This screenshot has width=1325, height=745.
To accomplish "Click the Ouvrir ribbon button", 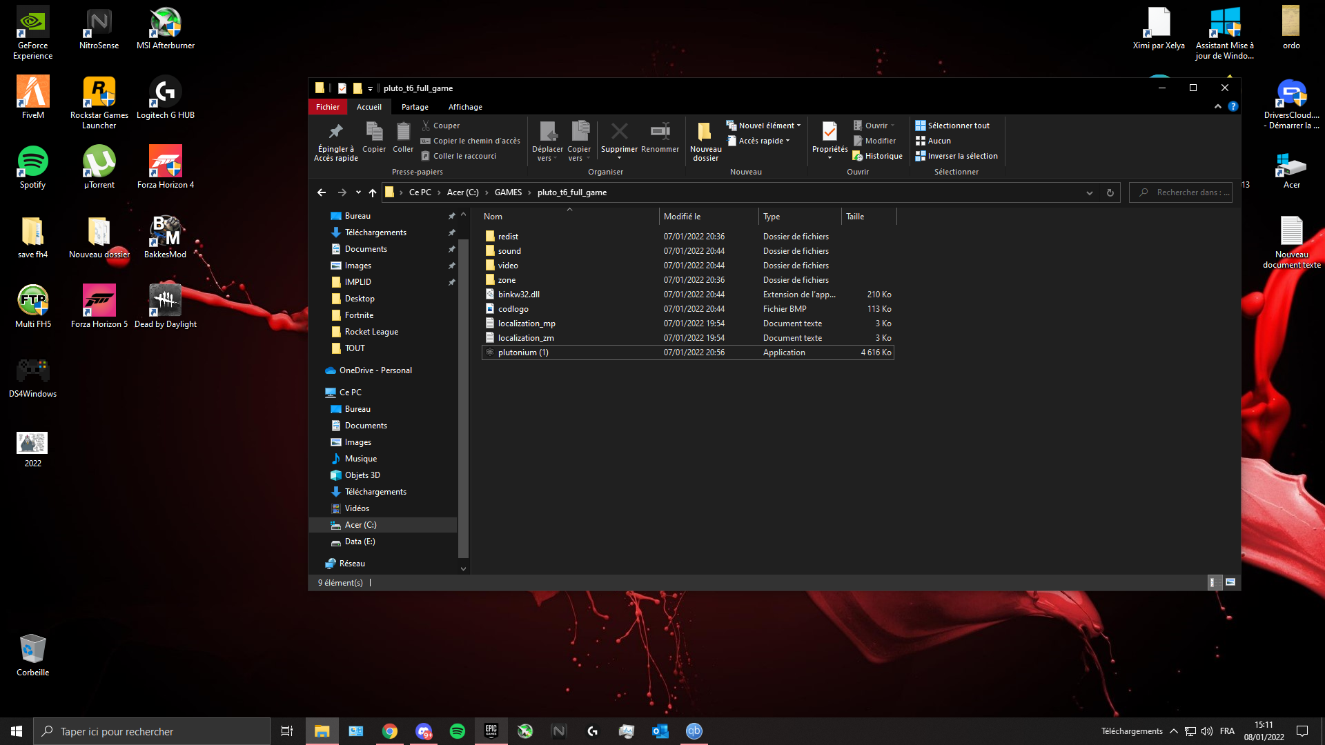I will [x=874, y=126].
